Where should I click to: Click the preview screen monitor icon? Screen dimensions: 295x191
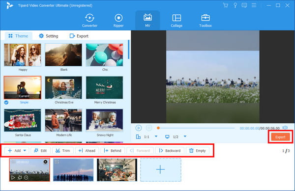[167, 136]
